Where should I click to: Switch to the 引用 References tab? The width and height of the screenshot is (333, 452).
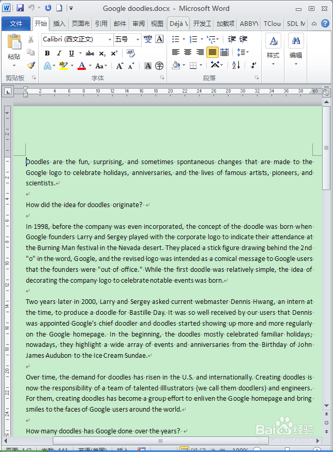101,24
